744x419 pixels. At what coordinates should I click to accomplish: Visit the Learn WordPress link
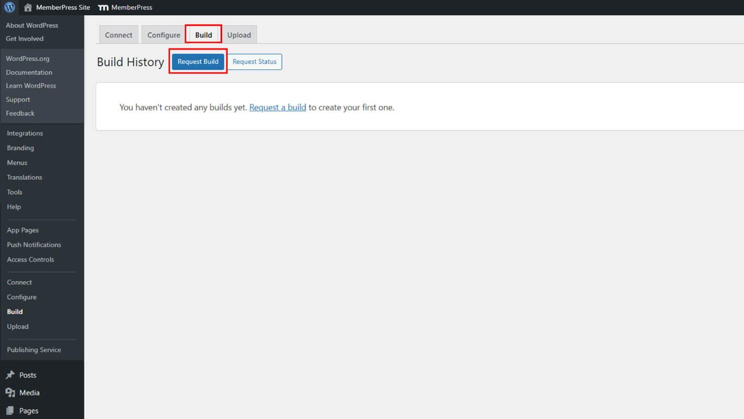(x=31, y=86)
